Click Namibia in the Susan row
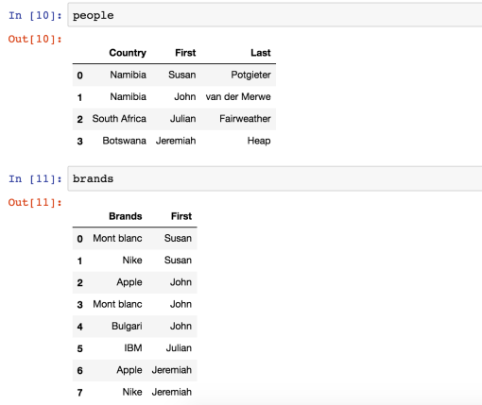The width and height of the screenshot is (482, 405). (x=128, y=75)
